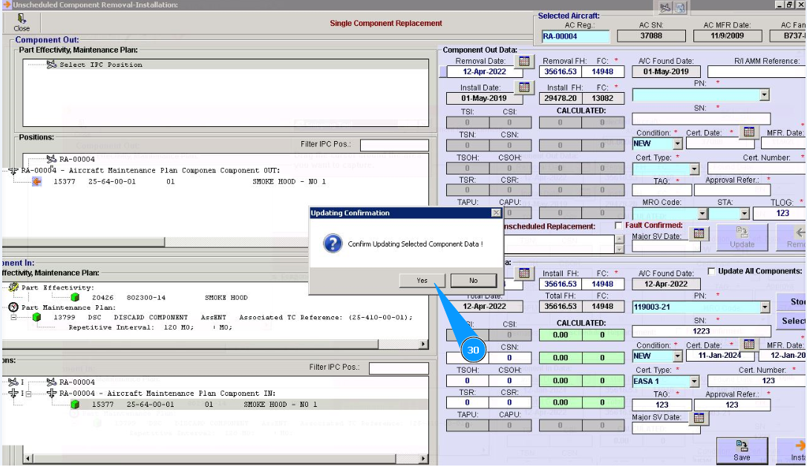
Task: Click No in Updating Confirmation dialog
Action: coord(473,281)
